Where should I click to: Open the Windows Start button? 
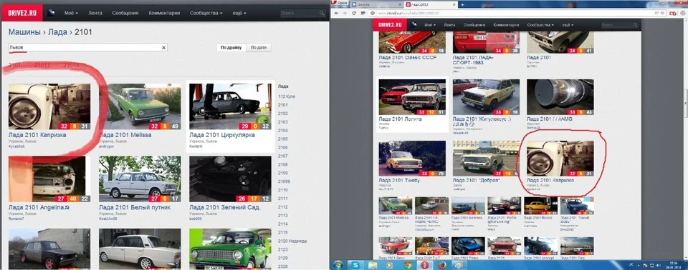(x=338, y=264)
